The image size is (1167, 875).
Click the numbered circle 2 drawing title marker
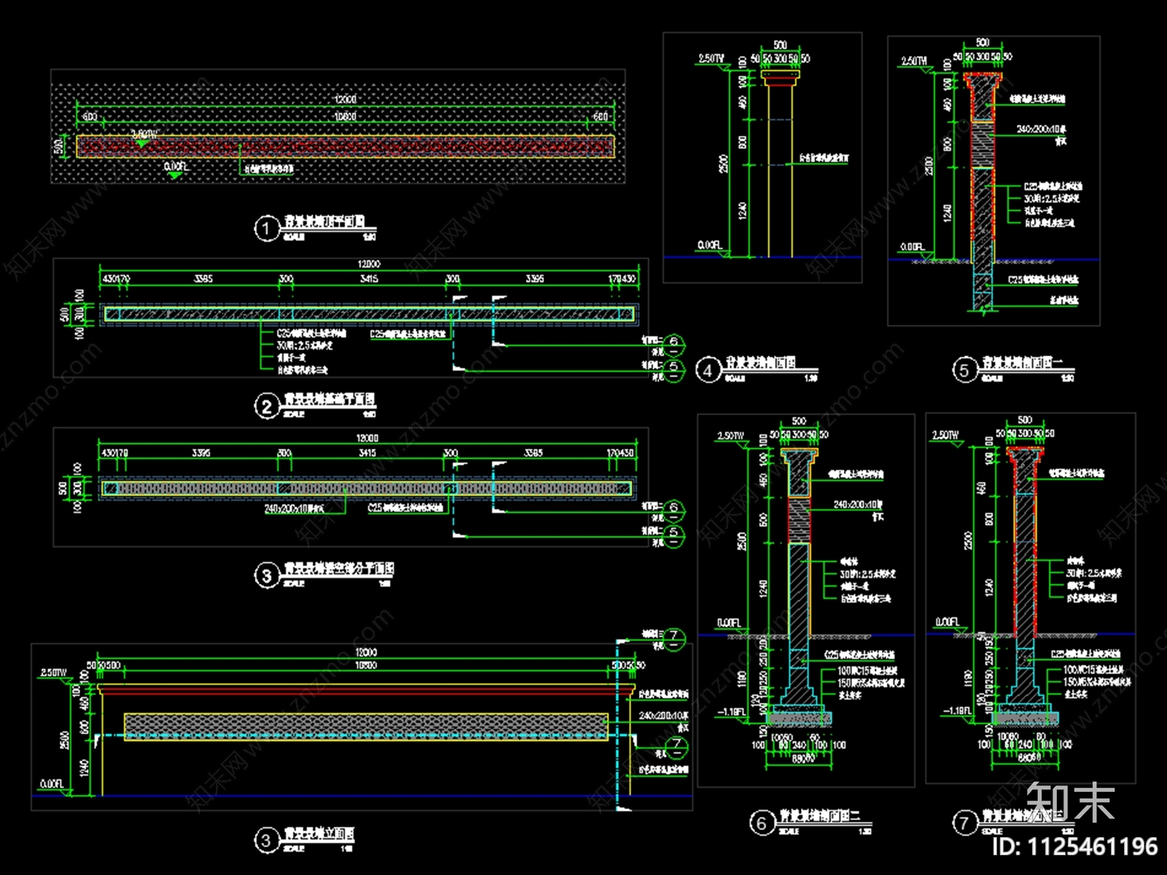pos(266,407)
